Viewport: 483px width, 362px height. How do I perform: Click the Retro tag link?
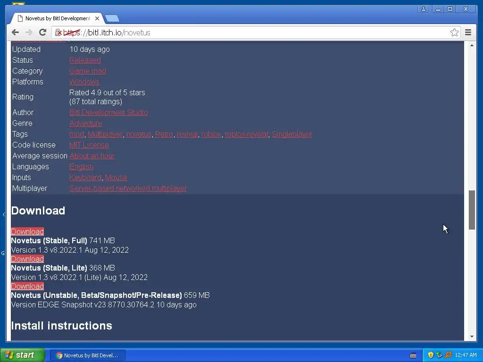coord(164,134)
